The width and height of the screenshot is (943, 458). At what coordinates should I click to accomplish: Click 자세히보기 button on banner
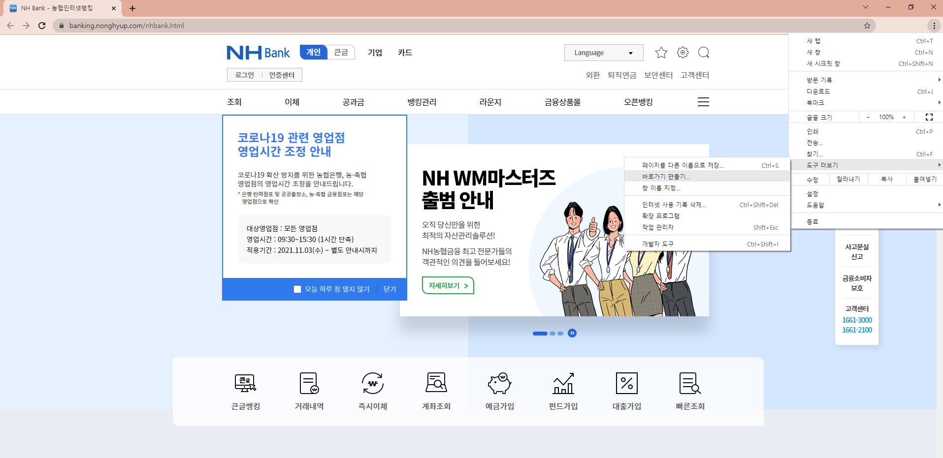pos(448,285)
